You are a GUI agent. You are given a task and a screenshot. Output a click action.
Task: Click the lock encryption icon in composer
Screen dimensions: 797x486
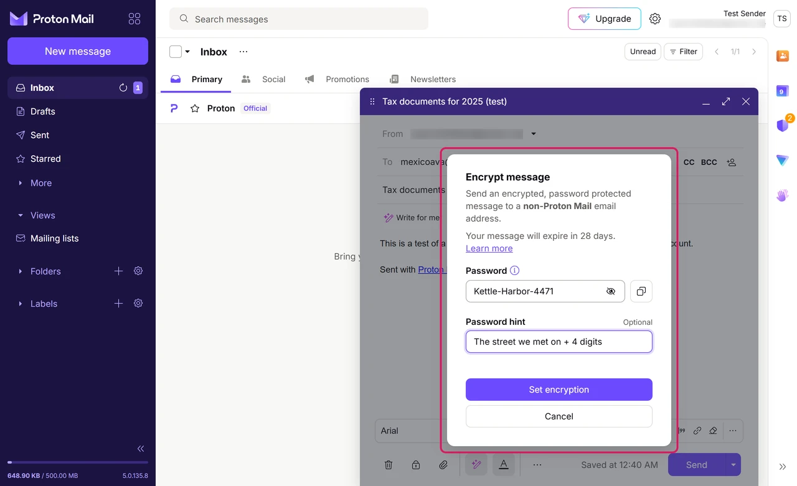point(416,465)
